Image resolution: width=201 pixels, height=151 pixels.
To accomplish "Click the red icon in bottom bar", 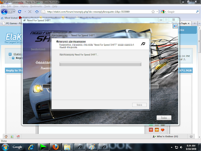I will [x=18, y=137].
